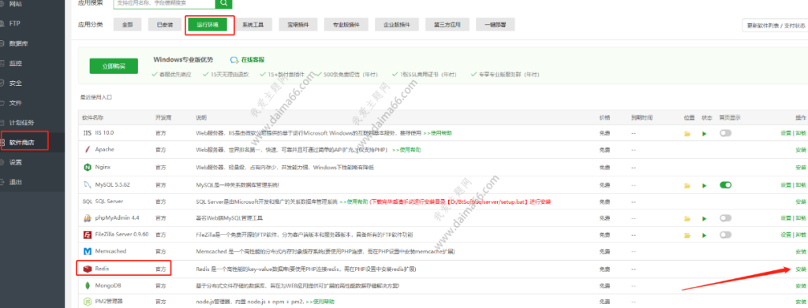Click 设置 for phpMyAdmin 4.4
The width and height of the screenshot is (808, 308).
click(785, 218)
